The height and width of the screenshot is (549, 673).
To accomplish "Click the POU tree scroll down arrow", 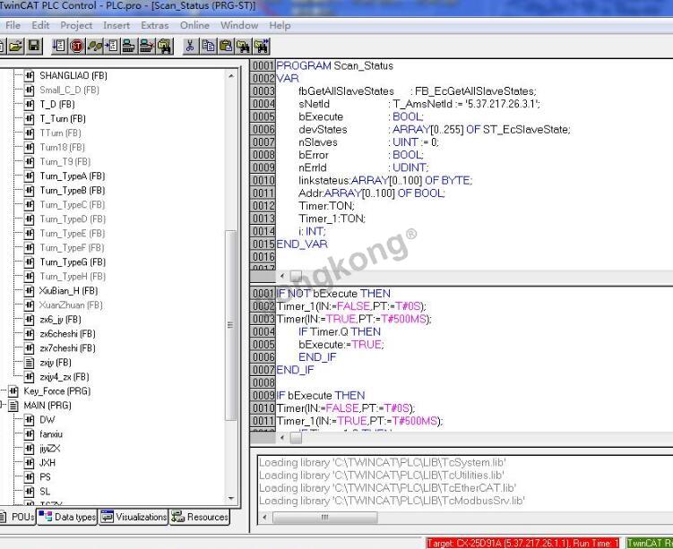I will click(231, 498).
